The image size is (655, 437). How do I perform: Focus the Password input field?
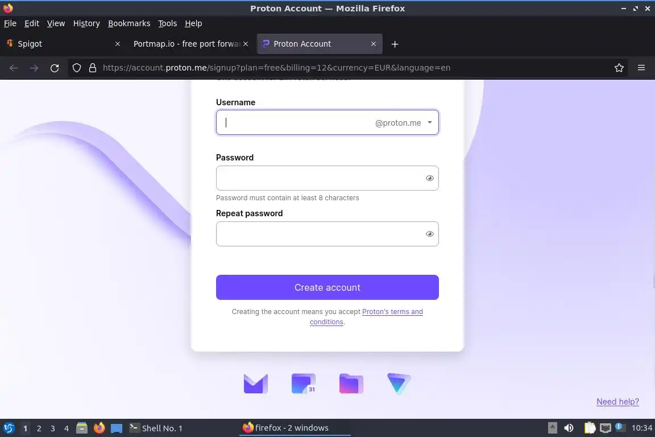(x=327, y=178)
